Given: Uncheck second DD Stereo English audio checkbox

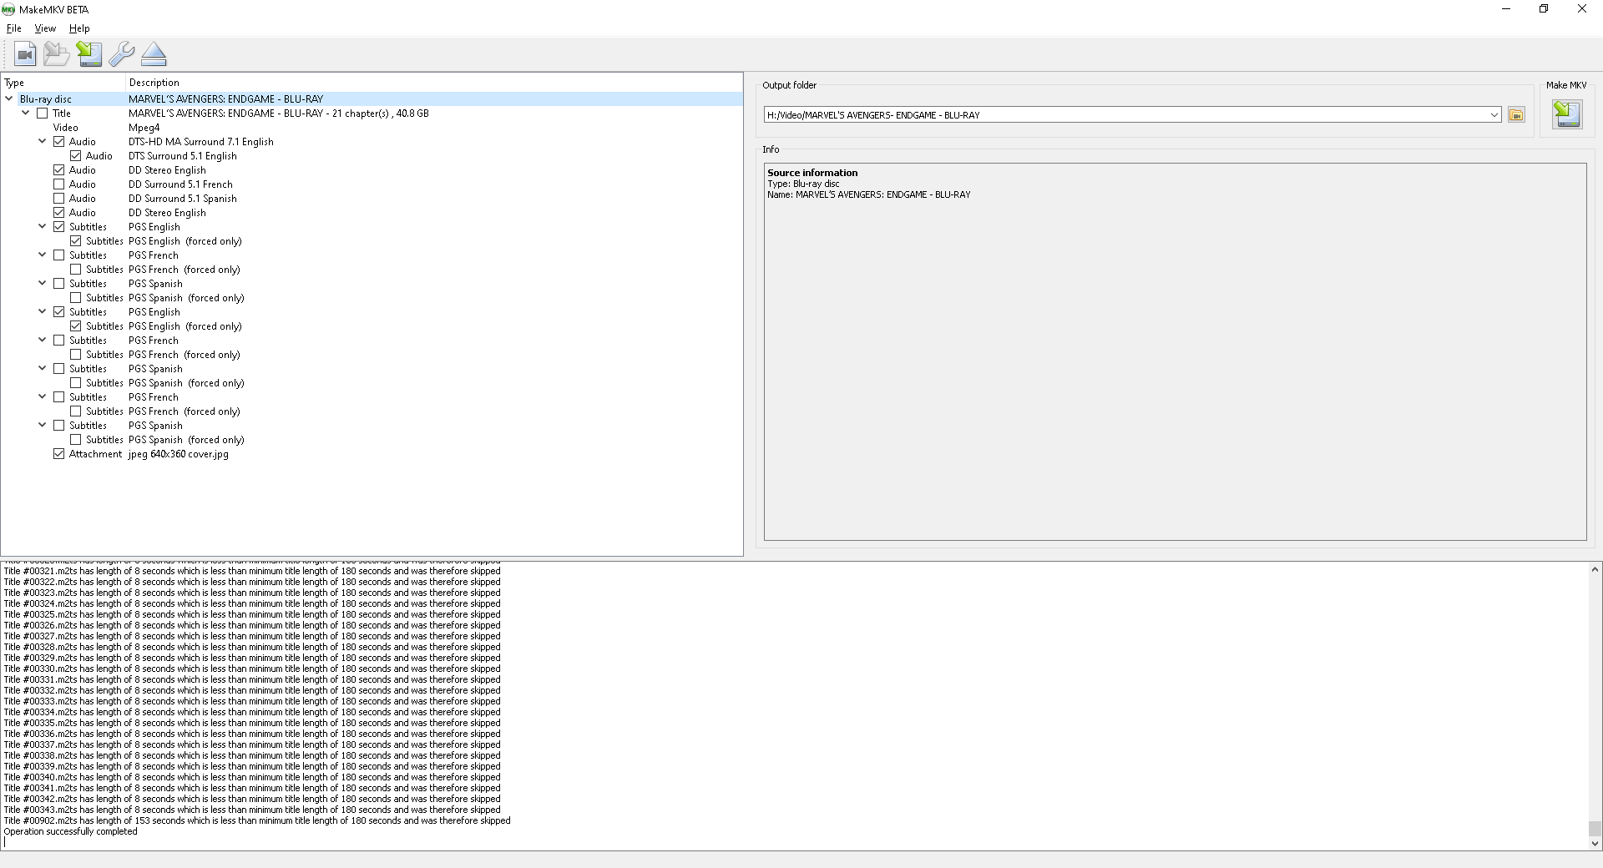Looking at the screenshot, I should click(59, 213).
